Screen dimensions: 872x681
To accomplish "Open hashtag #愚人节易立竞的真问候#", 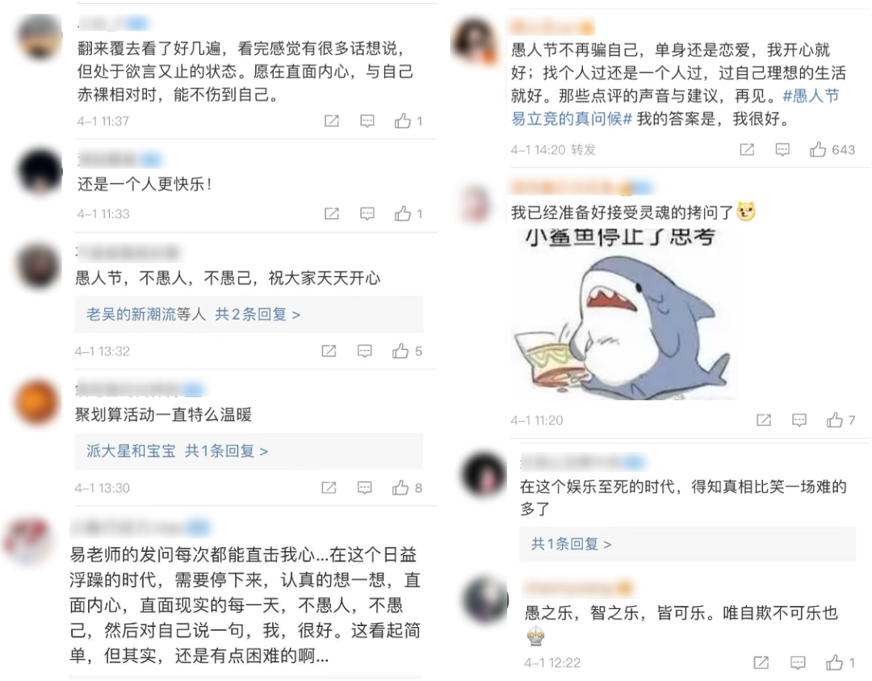I will [675, 107].
